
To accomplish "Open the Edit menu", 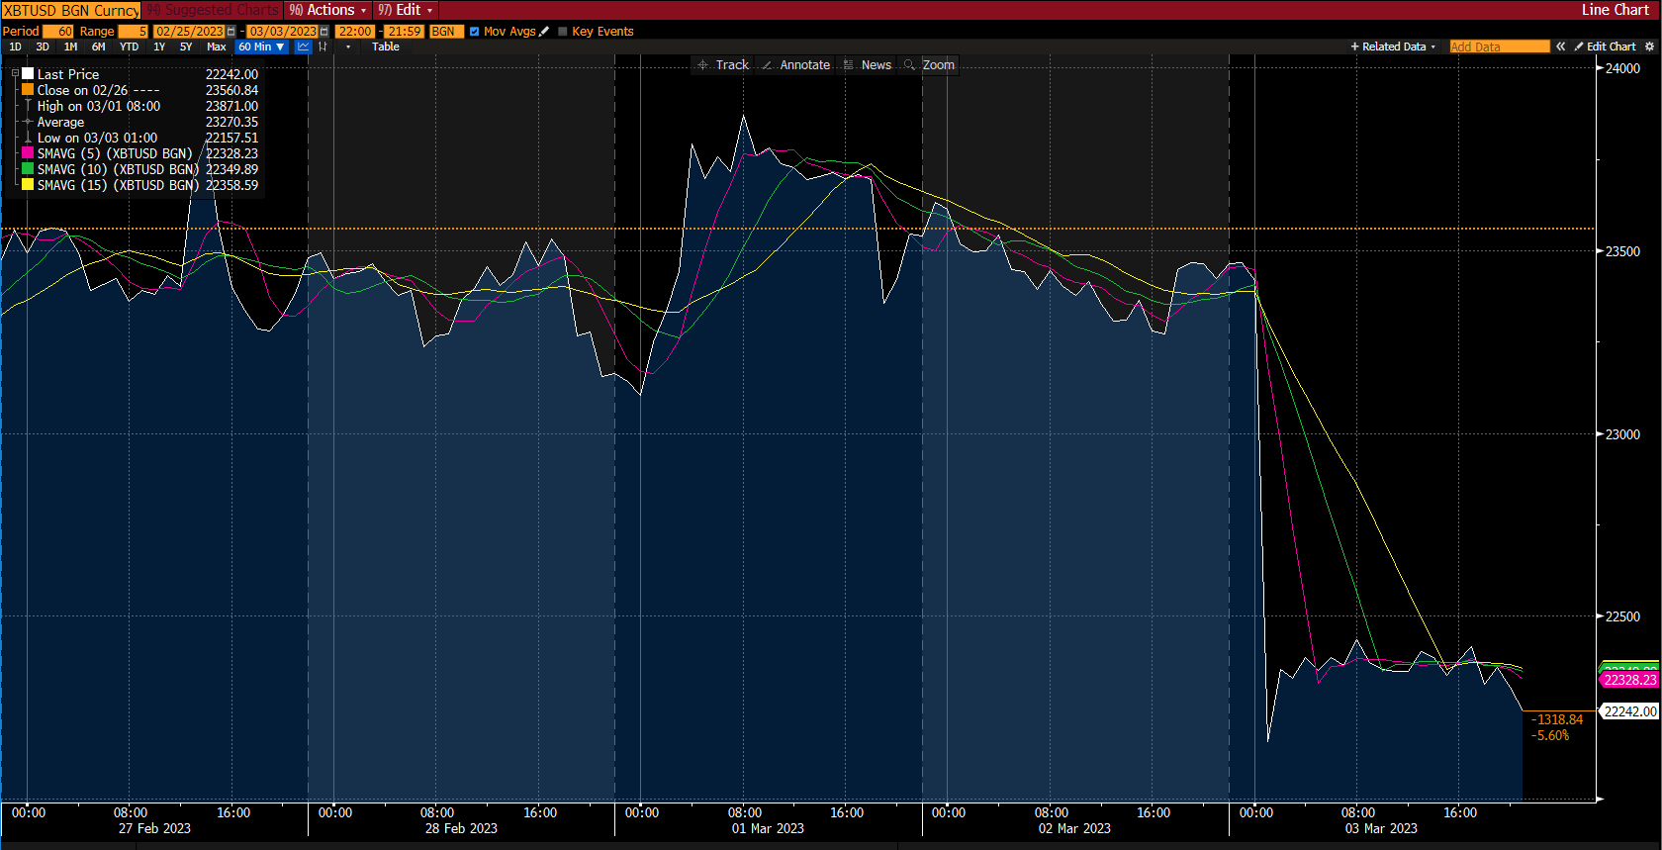I will [406, 10].
